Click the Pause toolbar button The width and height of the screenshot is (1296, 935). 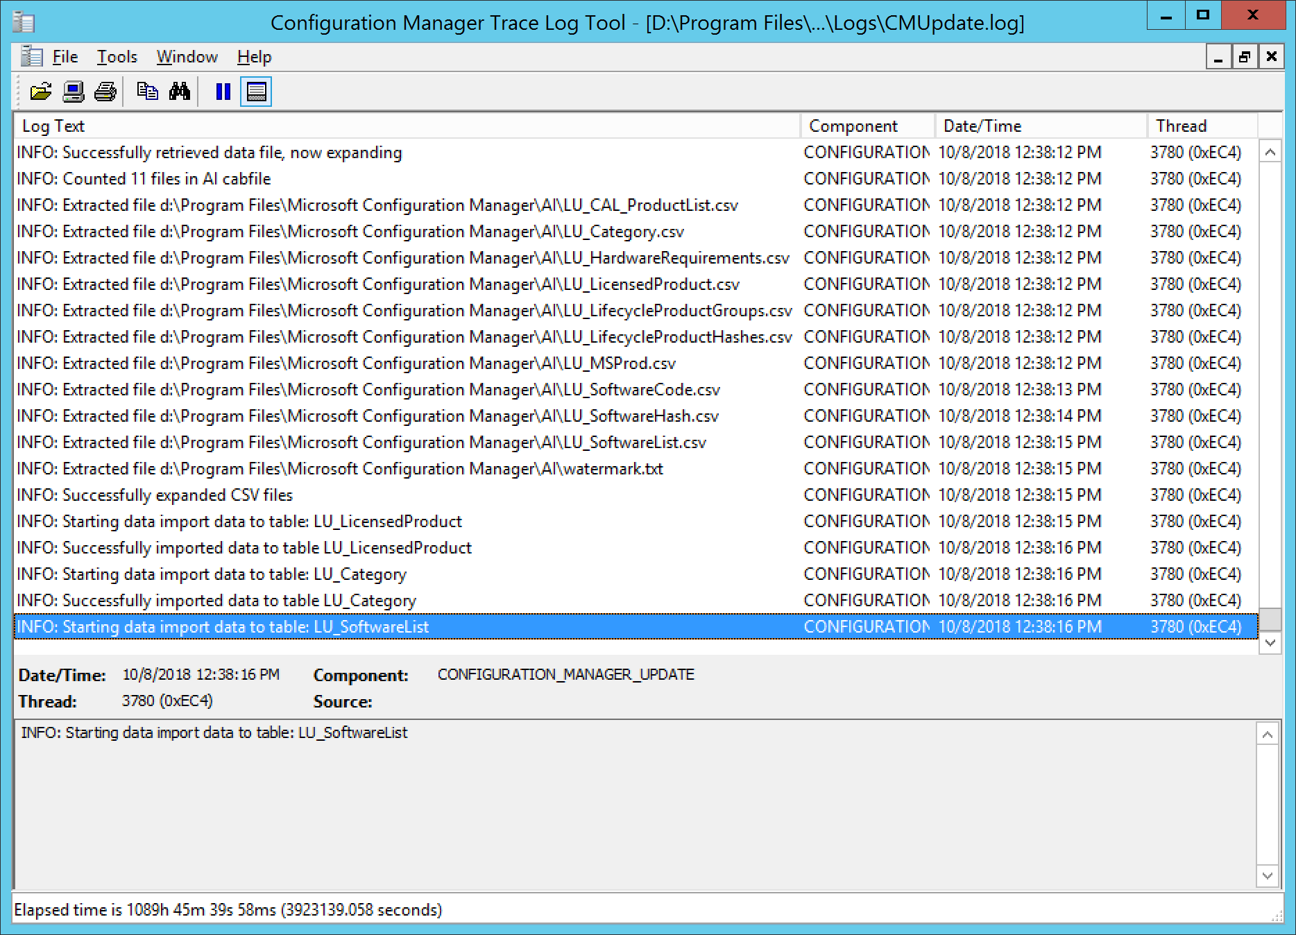tap(223, 92)
